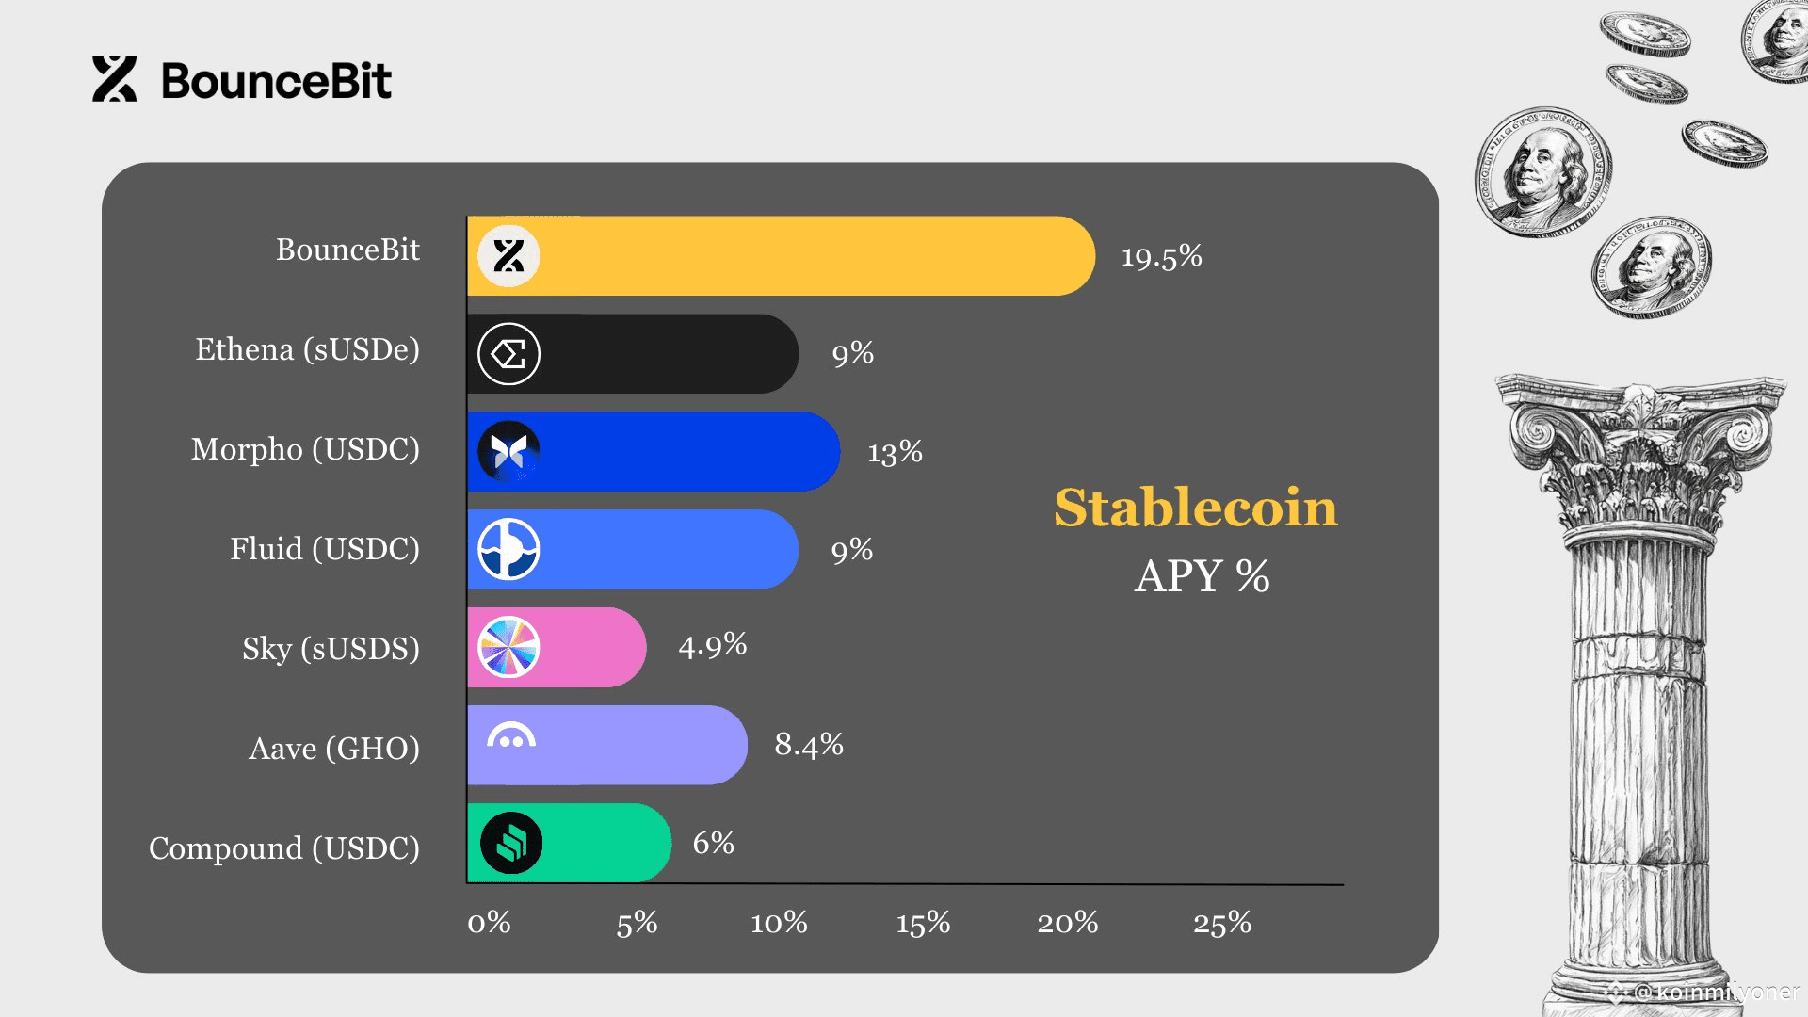Click the BounceBit icon on the yellow bar
This screenshot has width=1808, height=1017.
point(508,256)
